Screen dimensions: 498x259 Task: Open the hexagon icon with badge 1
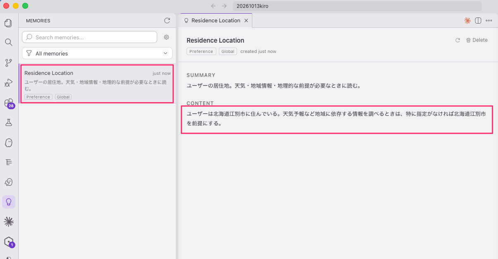[9, 242]
